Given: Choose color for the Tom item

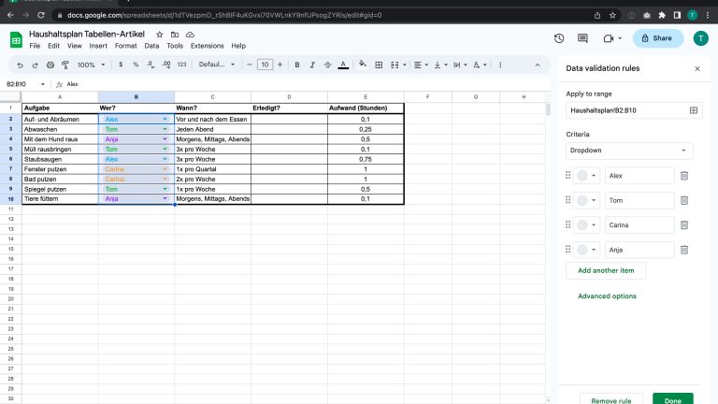Looking at the screenshot, I should pyautogui.click(x=587, y=200).
